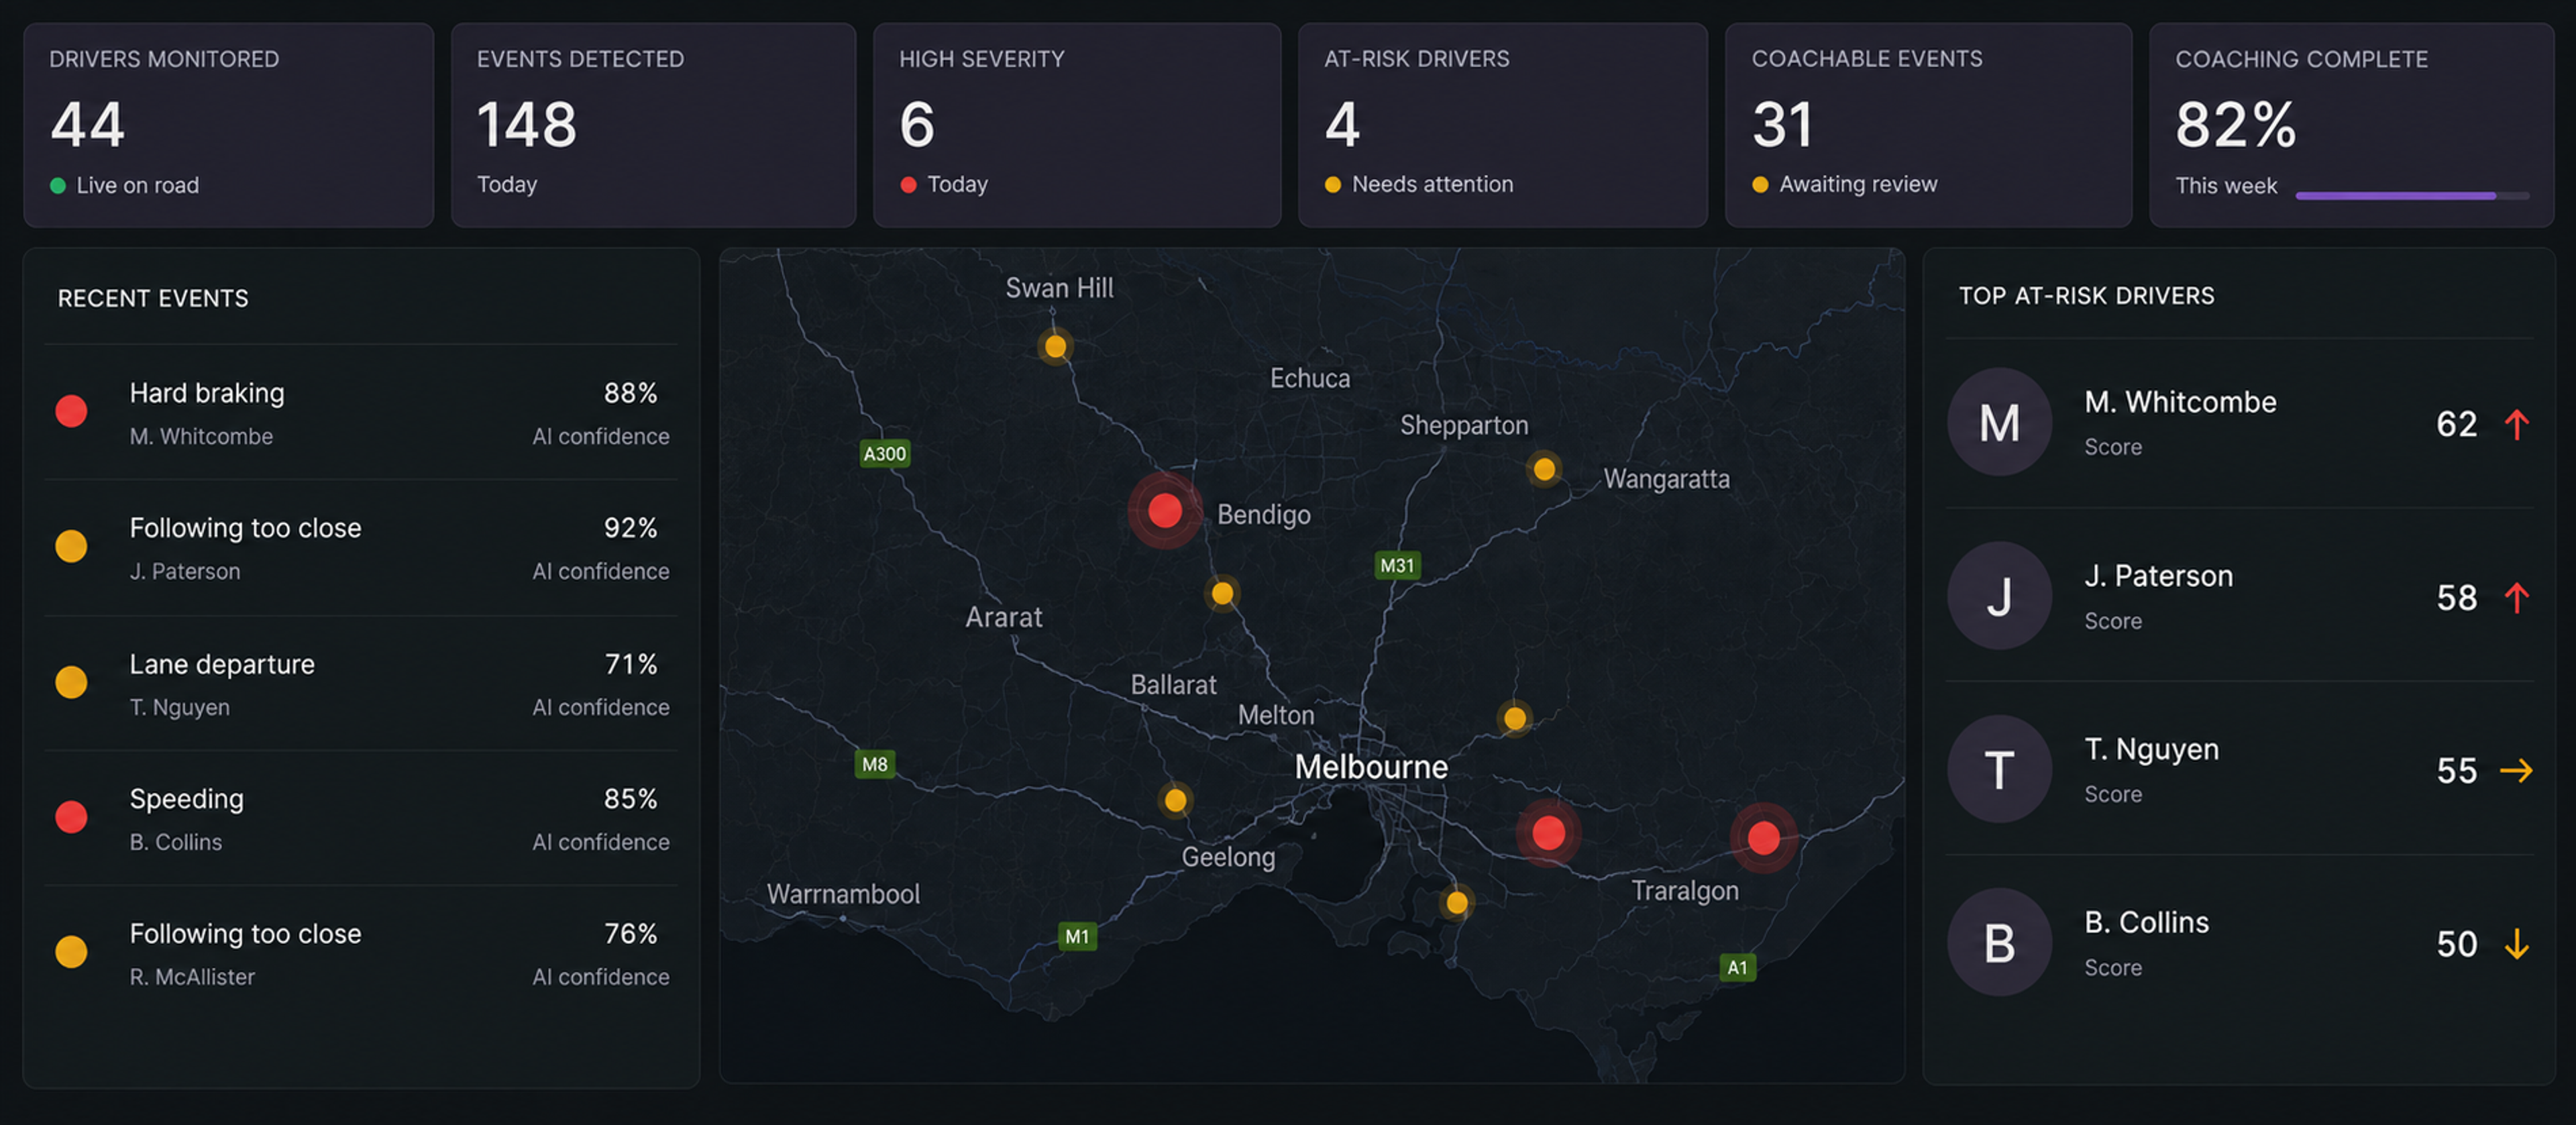The image size is (2576, 1125).
Task: Click the red map marker near Bendigo
Action: [1164, 511]
